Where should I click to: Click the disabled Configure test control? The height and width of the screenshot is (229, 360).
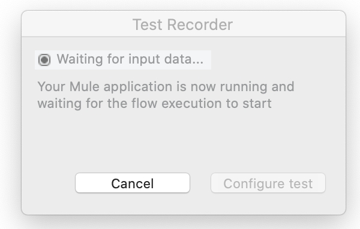(x=268, y=183)
